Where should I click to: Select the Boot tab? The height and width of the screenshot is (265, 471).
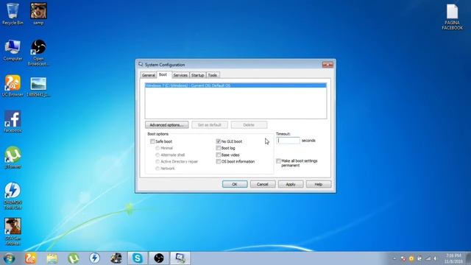point(163,74)
